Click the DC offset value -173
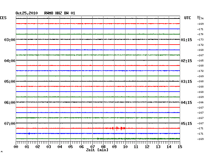 [200, 40]
